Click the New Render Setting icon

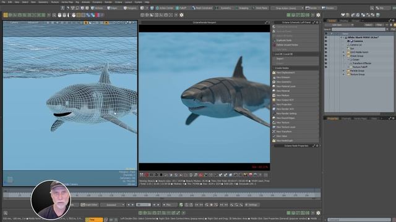(274, 113)
